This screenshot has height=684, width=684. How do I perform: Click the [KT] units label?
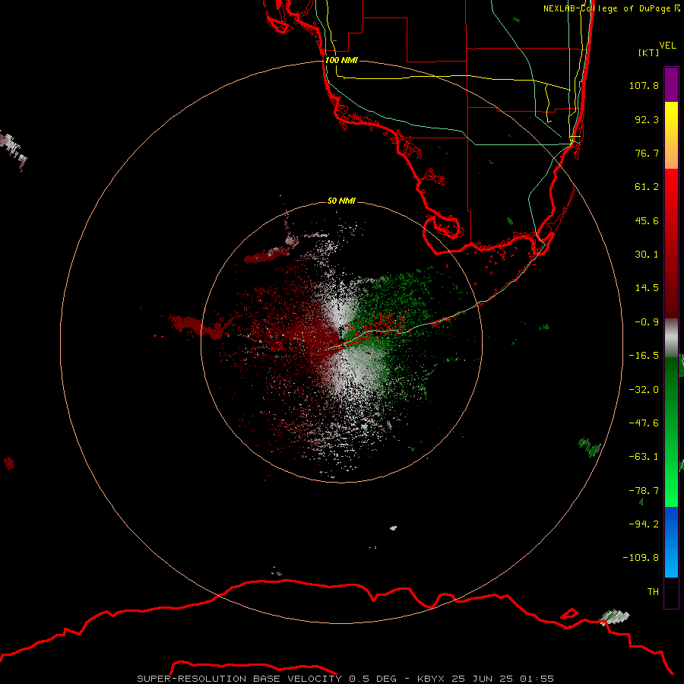[649, 52]
